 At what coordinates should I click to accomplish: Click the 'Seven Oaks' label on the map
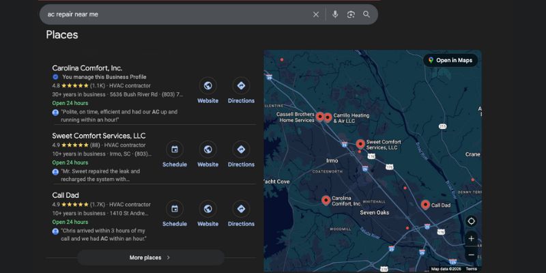point(375,212)
